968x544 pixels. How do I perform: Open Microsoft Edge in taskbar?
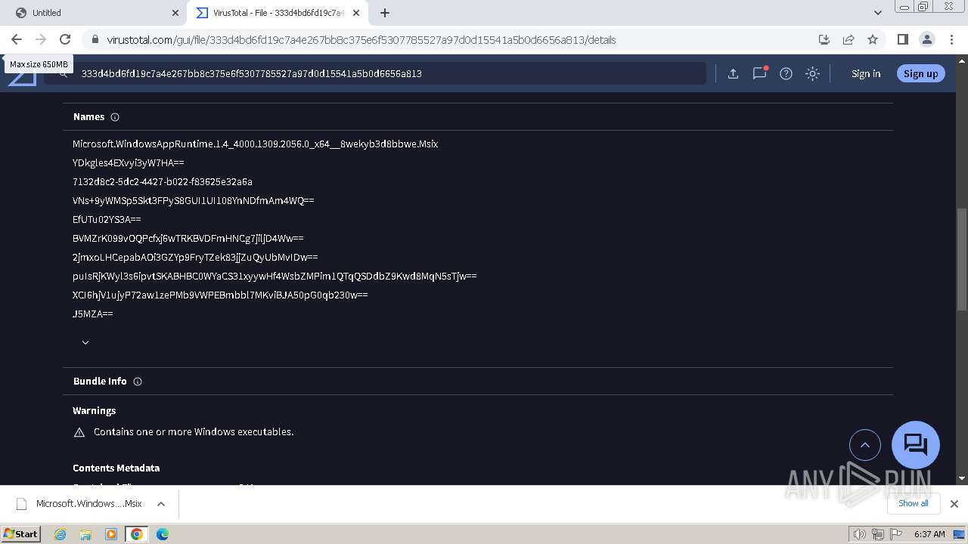tap(163, 534)
